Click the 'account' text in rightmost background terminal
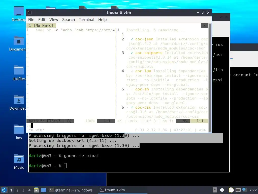This screenshot has height=194, width=258. click(242, 75)
